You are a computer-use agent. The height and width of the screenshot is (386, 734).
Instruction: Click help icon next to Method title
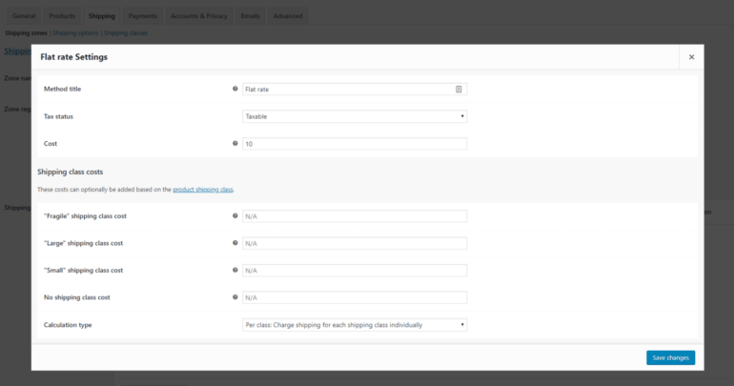235,89
